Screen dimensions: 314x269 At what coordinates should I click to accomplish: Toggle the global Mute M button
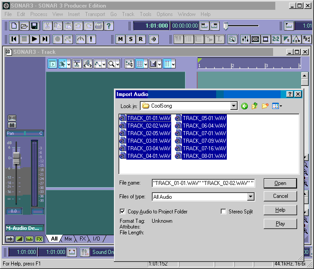[121, 39]
